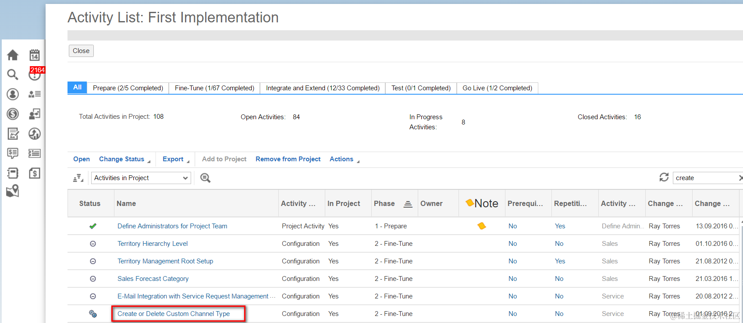Open the Home icon in sidebar
Screen dimensions: 743x323
pyautogui.click(x=13, y=55)
